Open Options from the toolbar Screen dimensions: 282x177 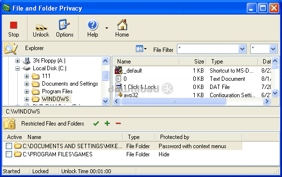(x=64, y=25)
